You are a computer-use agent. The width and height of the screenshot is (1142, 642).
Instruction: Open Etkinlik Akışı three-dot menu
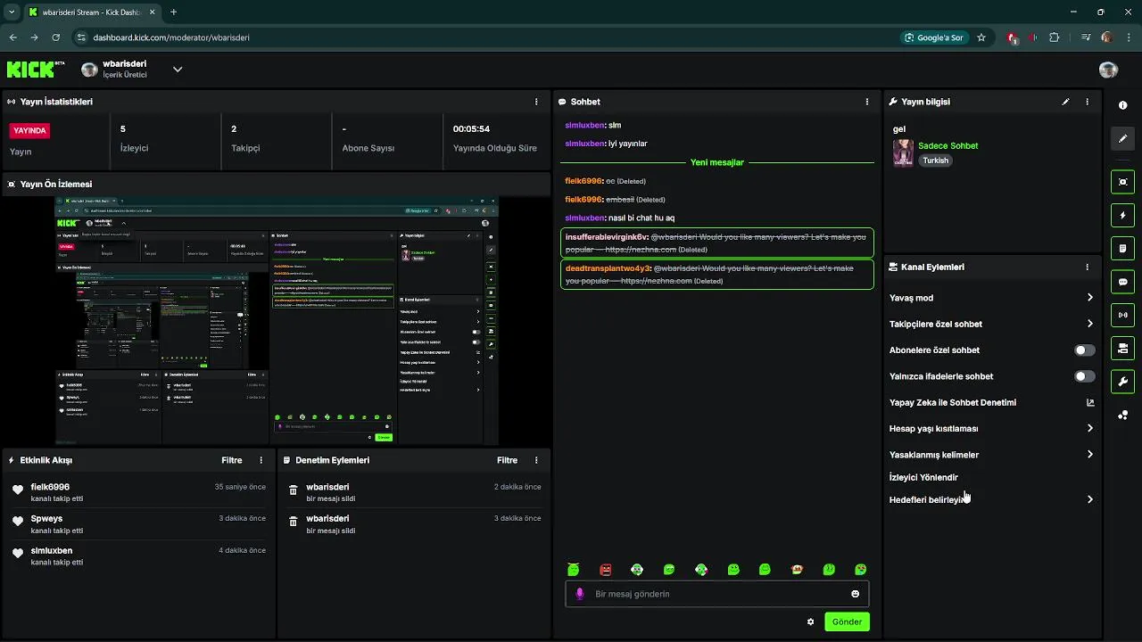point(261,460)
